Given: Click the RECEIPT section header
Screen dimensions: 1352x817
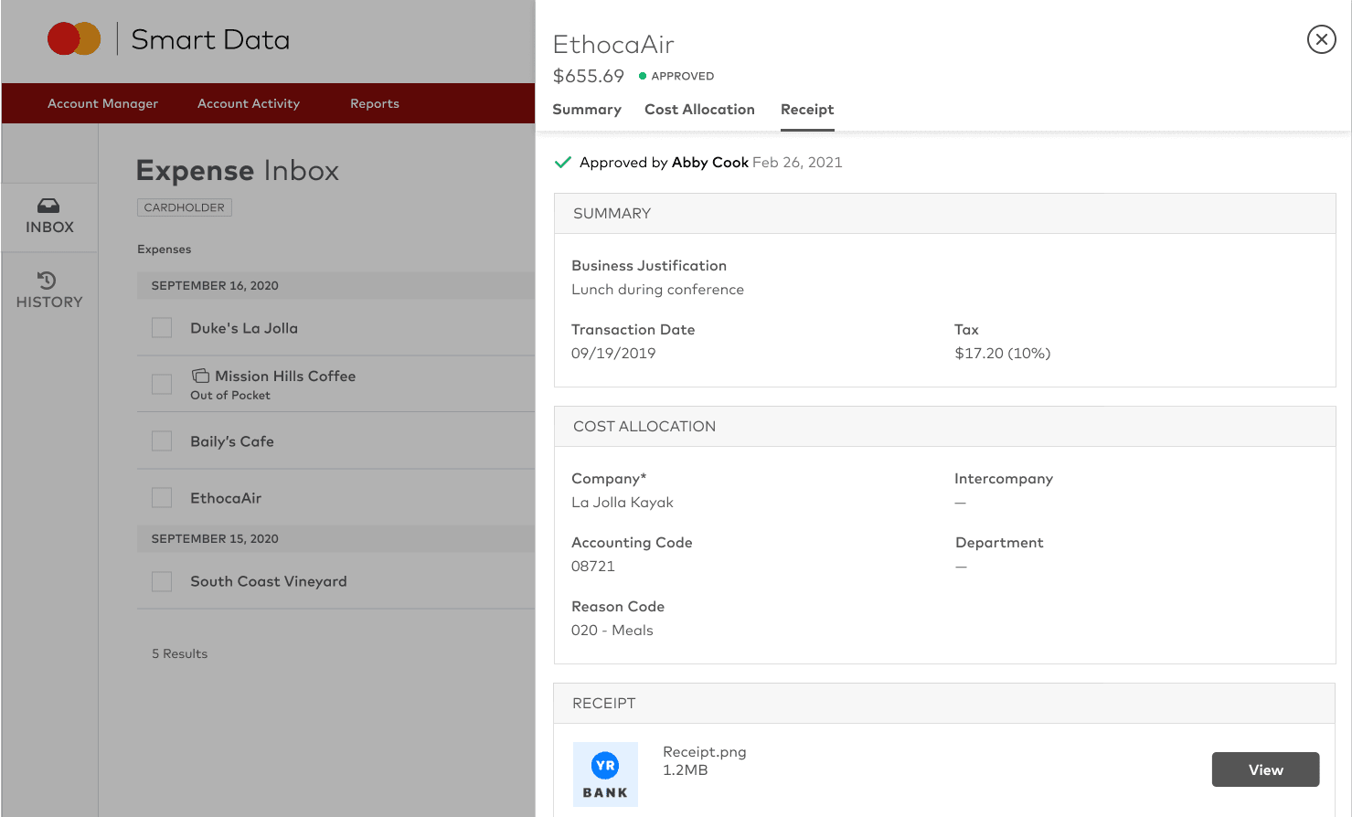Looking at the screenshot, I should point(945,704).
